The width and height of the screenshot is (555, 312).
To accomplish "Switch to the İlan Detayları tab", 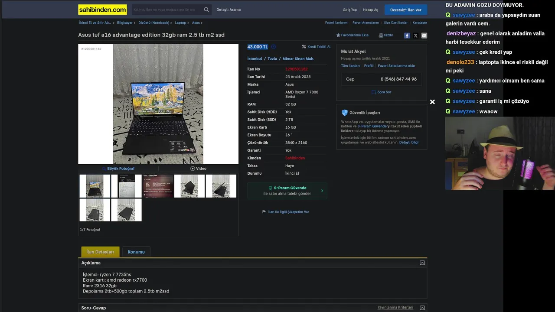I will click(100, 252).
